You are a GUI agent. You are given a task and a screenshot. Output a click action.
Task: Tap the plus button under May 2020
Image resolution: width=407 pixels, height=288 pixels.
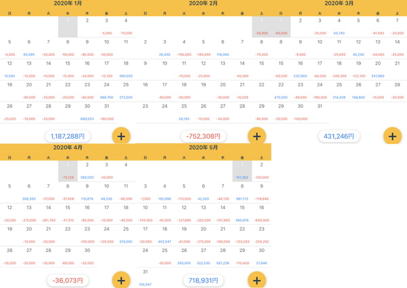256,281
